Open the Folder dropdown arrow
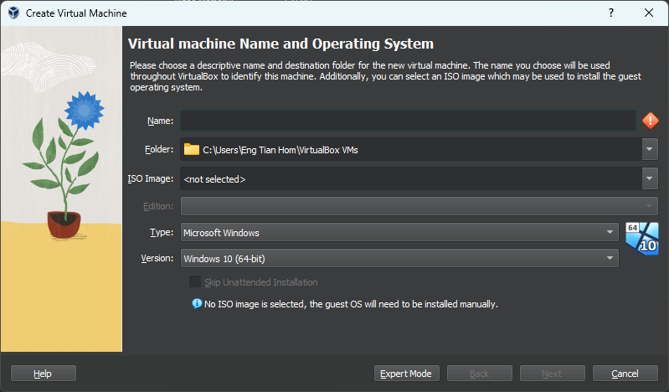This screenshot has width=669, height=392. coord(650,149)
